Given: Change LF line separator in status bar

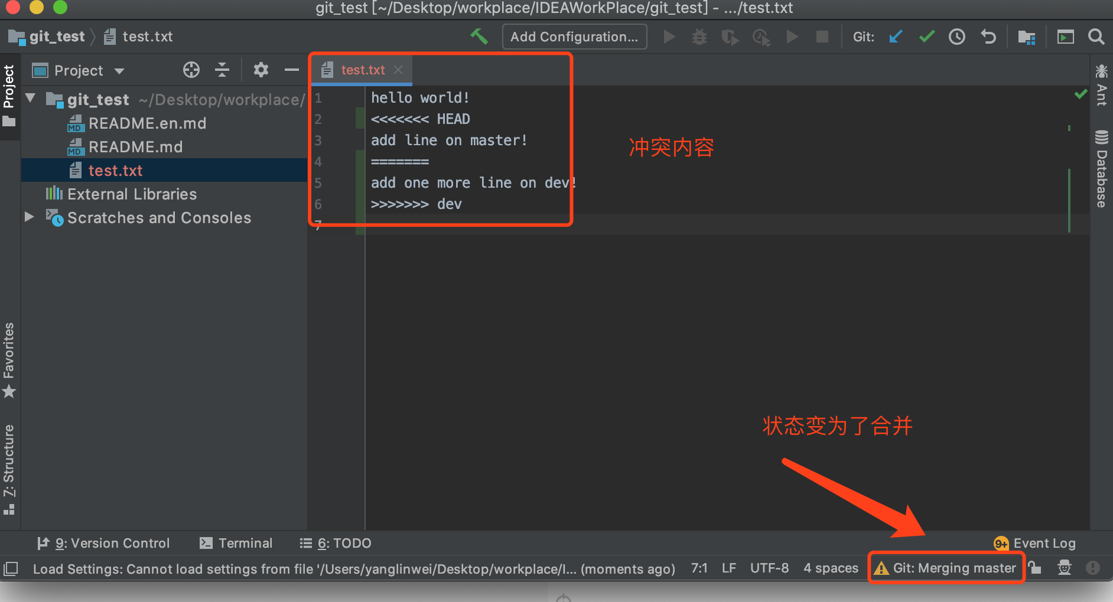Looking at the screenshot, I should pos(728,568).
